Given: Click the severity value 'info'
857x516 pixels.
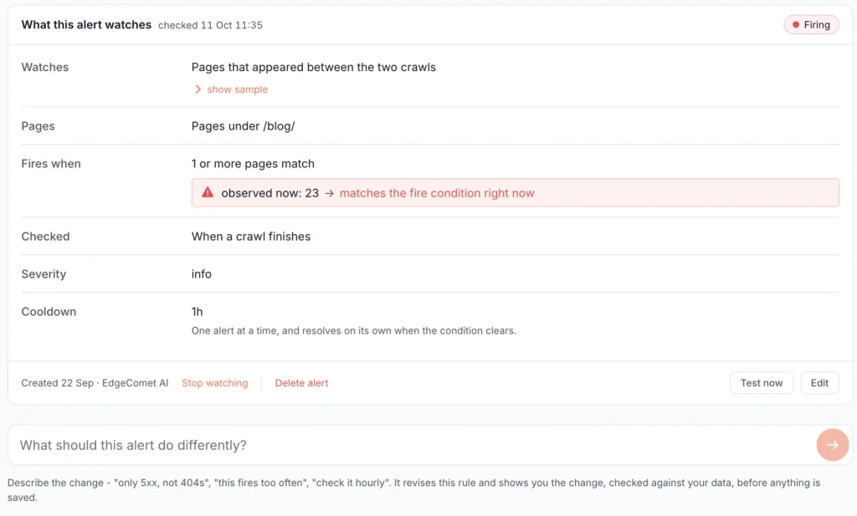Looking at the screenshot, I should pyautogui.click(x=201, y=274).
